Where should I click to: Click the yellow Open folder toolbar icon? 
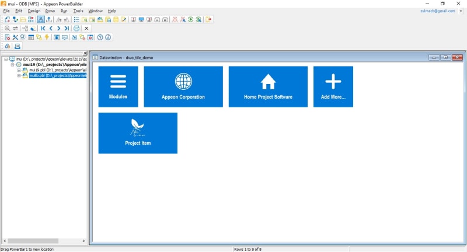tap(23, 20)
